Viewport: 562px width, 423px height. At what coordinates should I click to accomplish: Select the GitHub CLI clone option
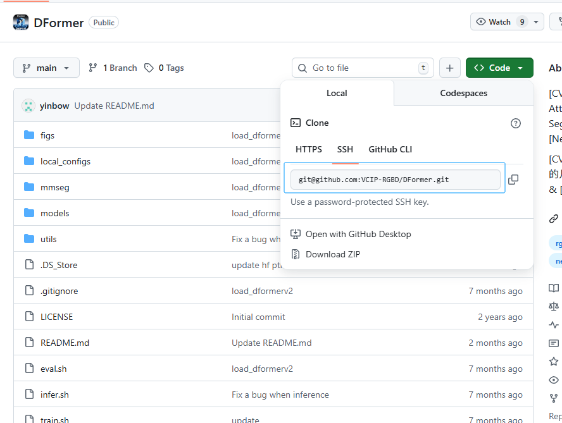390,149
